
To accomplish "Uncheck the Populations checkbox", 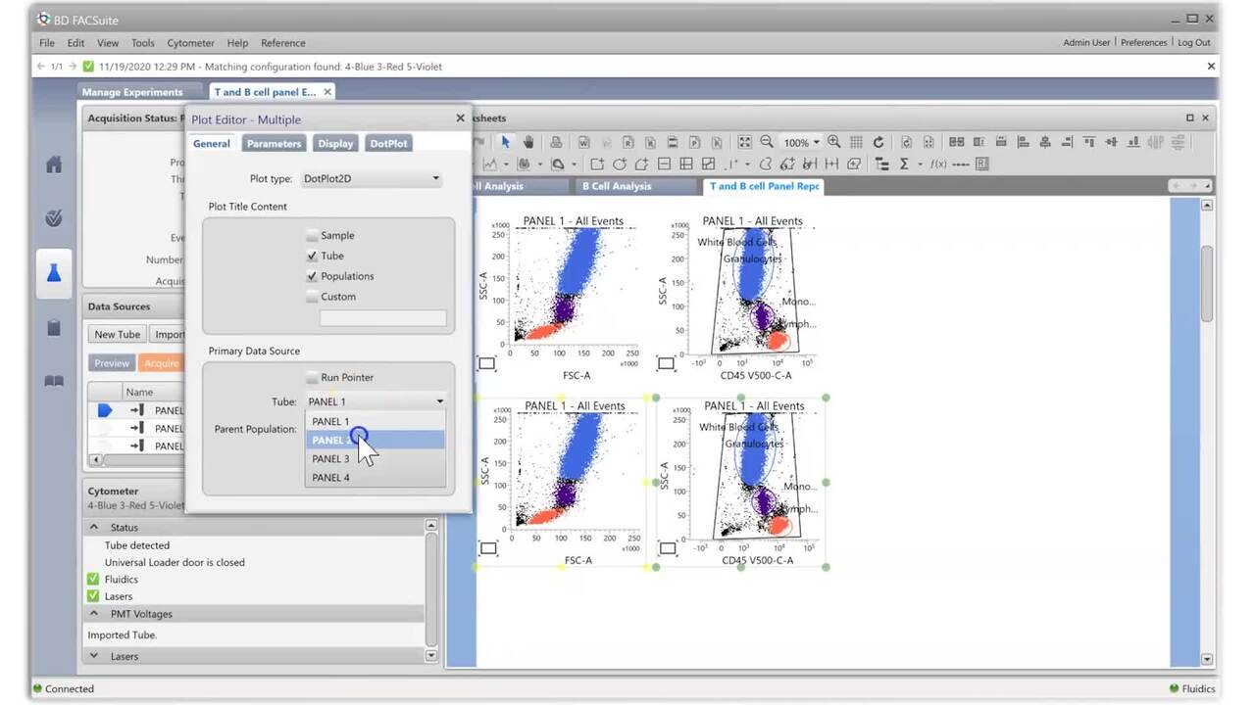I will click(312, 276).
